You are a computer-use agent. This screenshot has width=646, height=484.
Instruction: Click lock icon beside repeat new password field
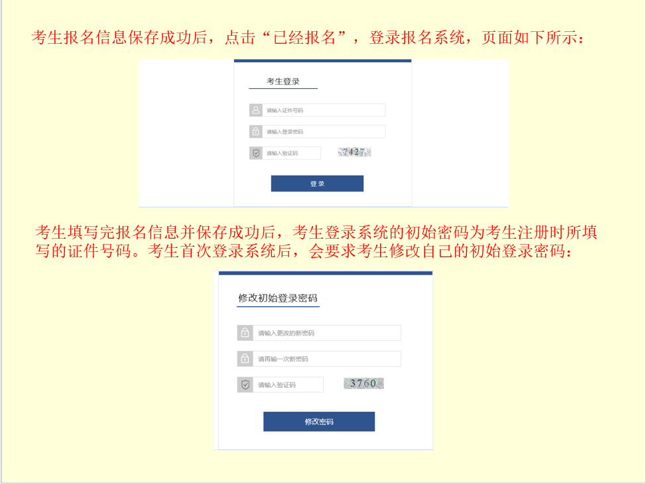click(x=245, y=359)
